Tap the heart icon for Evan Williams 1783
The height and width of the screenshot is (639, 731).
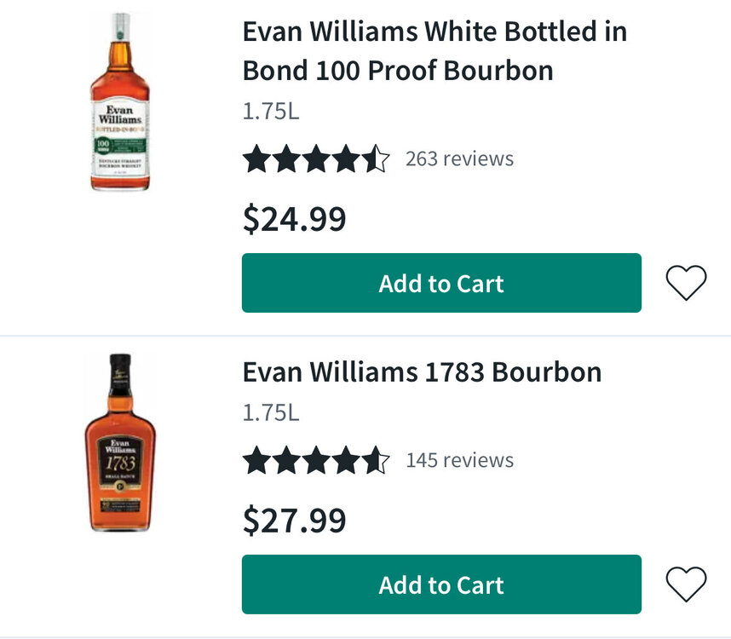(x=686, y=584)
